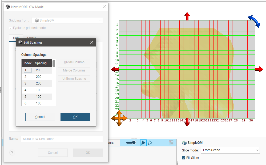Adjust the opacity slider in scene list

pos(131,143)
